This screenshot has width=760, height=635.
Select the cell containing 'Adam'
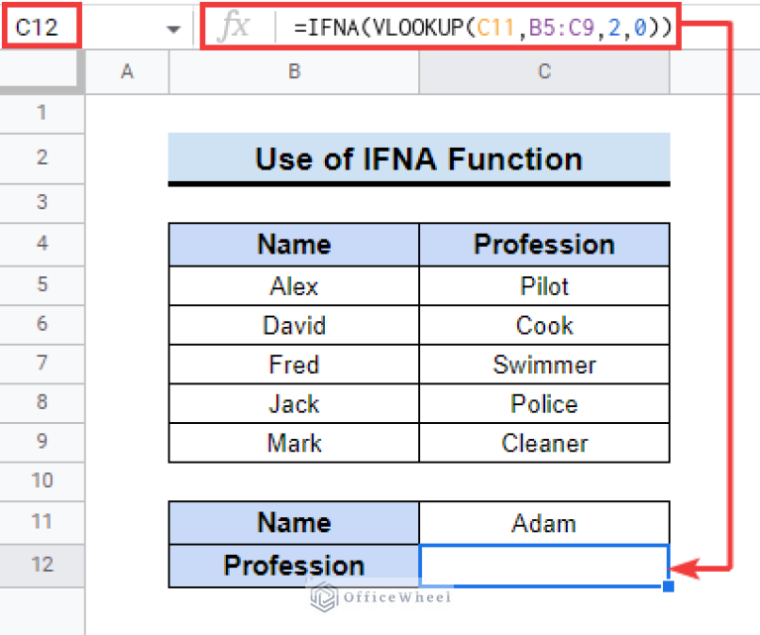tap(544, 522)
